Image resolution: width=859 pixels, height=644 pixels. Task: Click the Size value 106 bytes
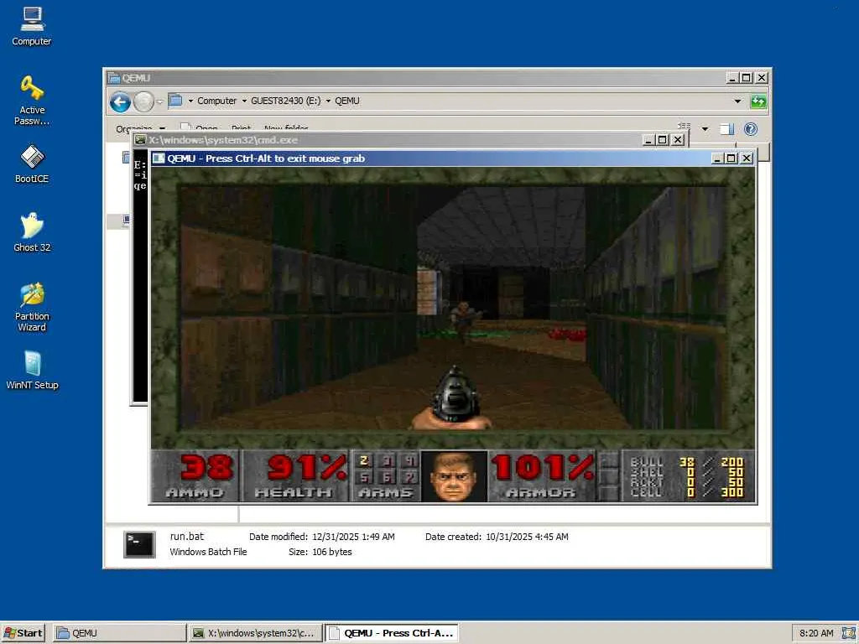pyautogui.click(x=332, y=552)
